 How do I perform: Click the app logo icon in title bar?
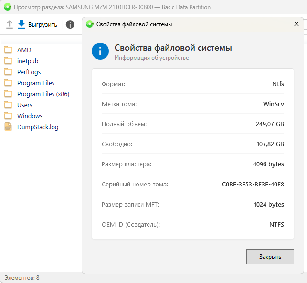point(7,7)
